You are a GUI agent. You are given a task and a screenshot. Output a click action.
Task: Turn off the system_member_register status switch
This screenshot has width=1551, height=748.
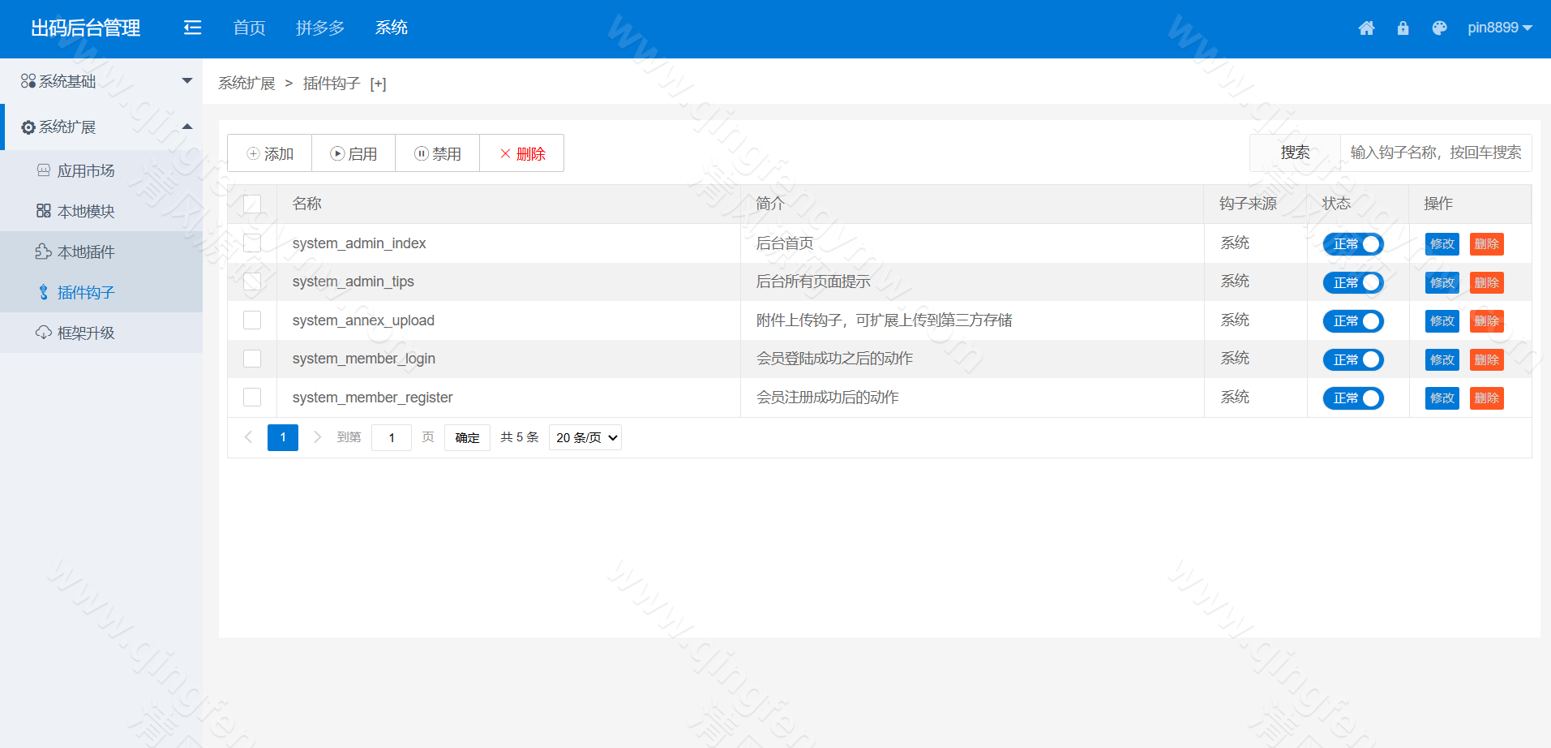point(1352,398)
